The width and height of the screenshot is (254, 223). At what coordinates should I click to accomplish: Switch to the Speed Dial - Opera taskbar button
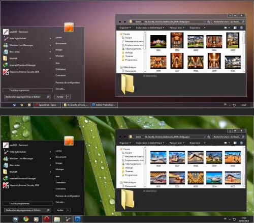[47, 105]
